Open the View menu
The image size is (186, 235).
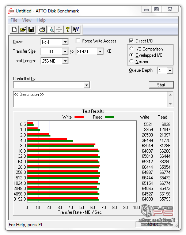pyautogui.click(x=27, y=20)
